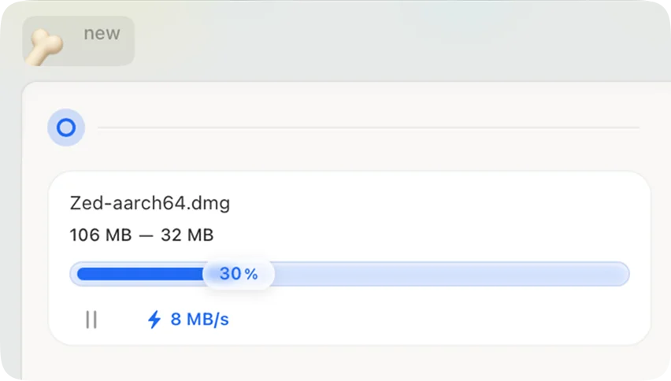
Task: Click the filled blue part of progress bar
Action: (x=138, y=274)
